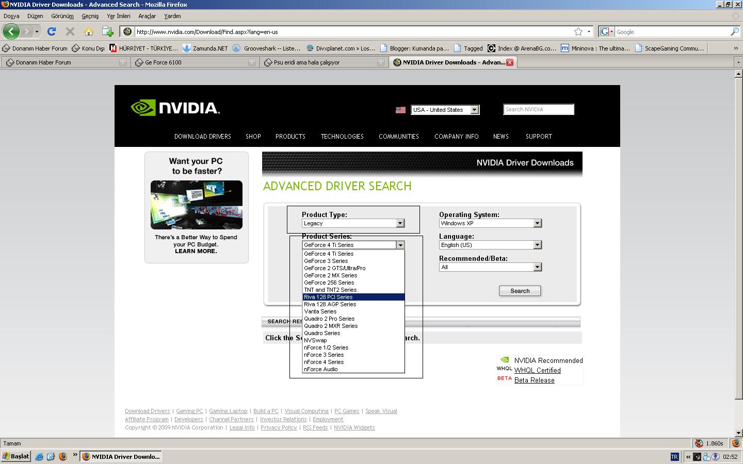Open the Index @ ArenaBG bookmark

(x=522, y=48)
